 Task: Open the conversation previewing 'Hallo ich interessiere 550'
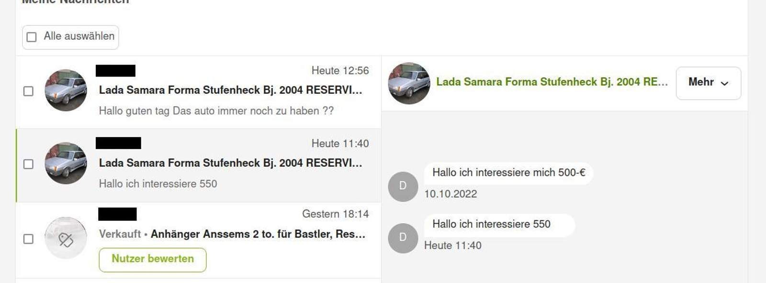(158, 184)
